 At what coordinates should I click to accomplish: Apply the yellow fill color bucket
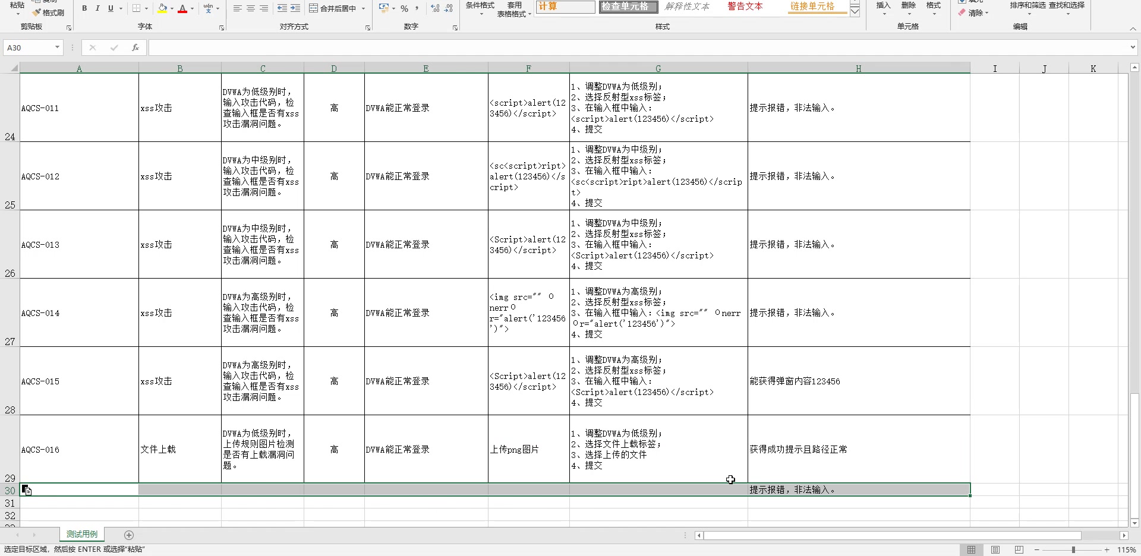162,8
